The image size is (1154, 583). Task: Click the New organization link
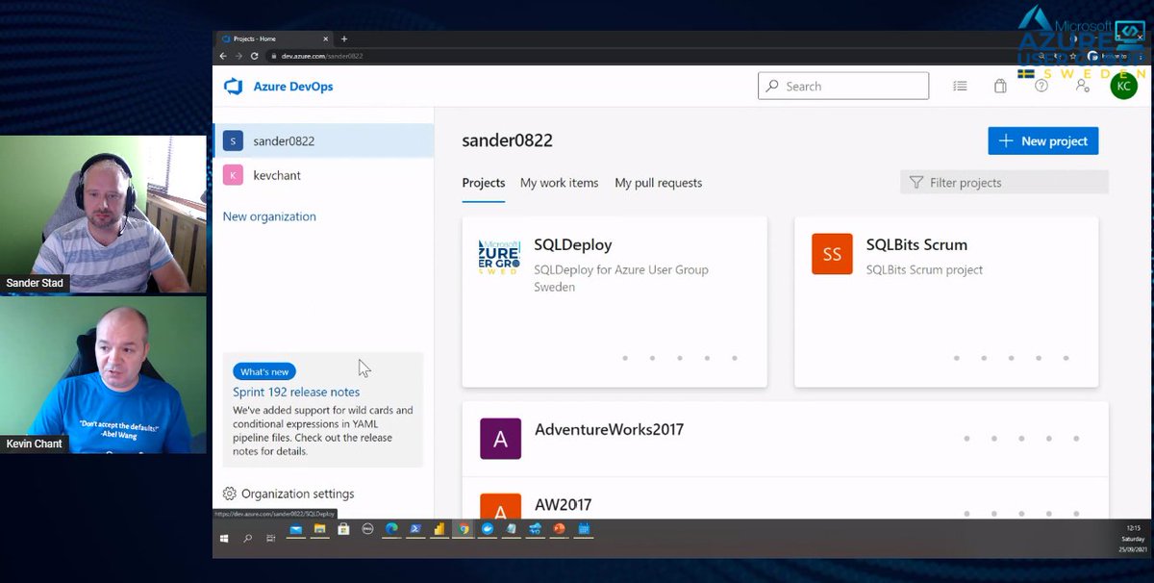[x=269, y=216]
